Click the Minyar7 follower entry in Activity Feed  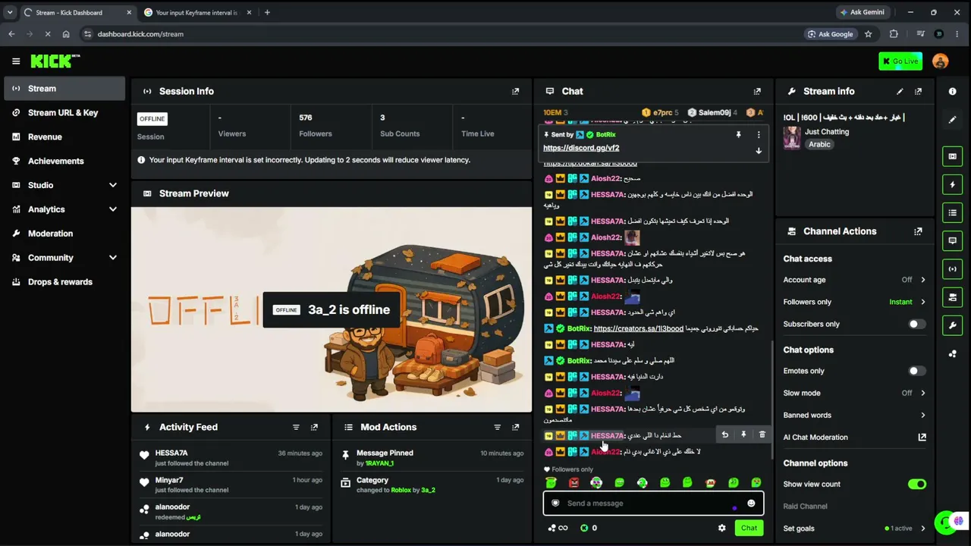pyautogui.click(x=231, y=485)
